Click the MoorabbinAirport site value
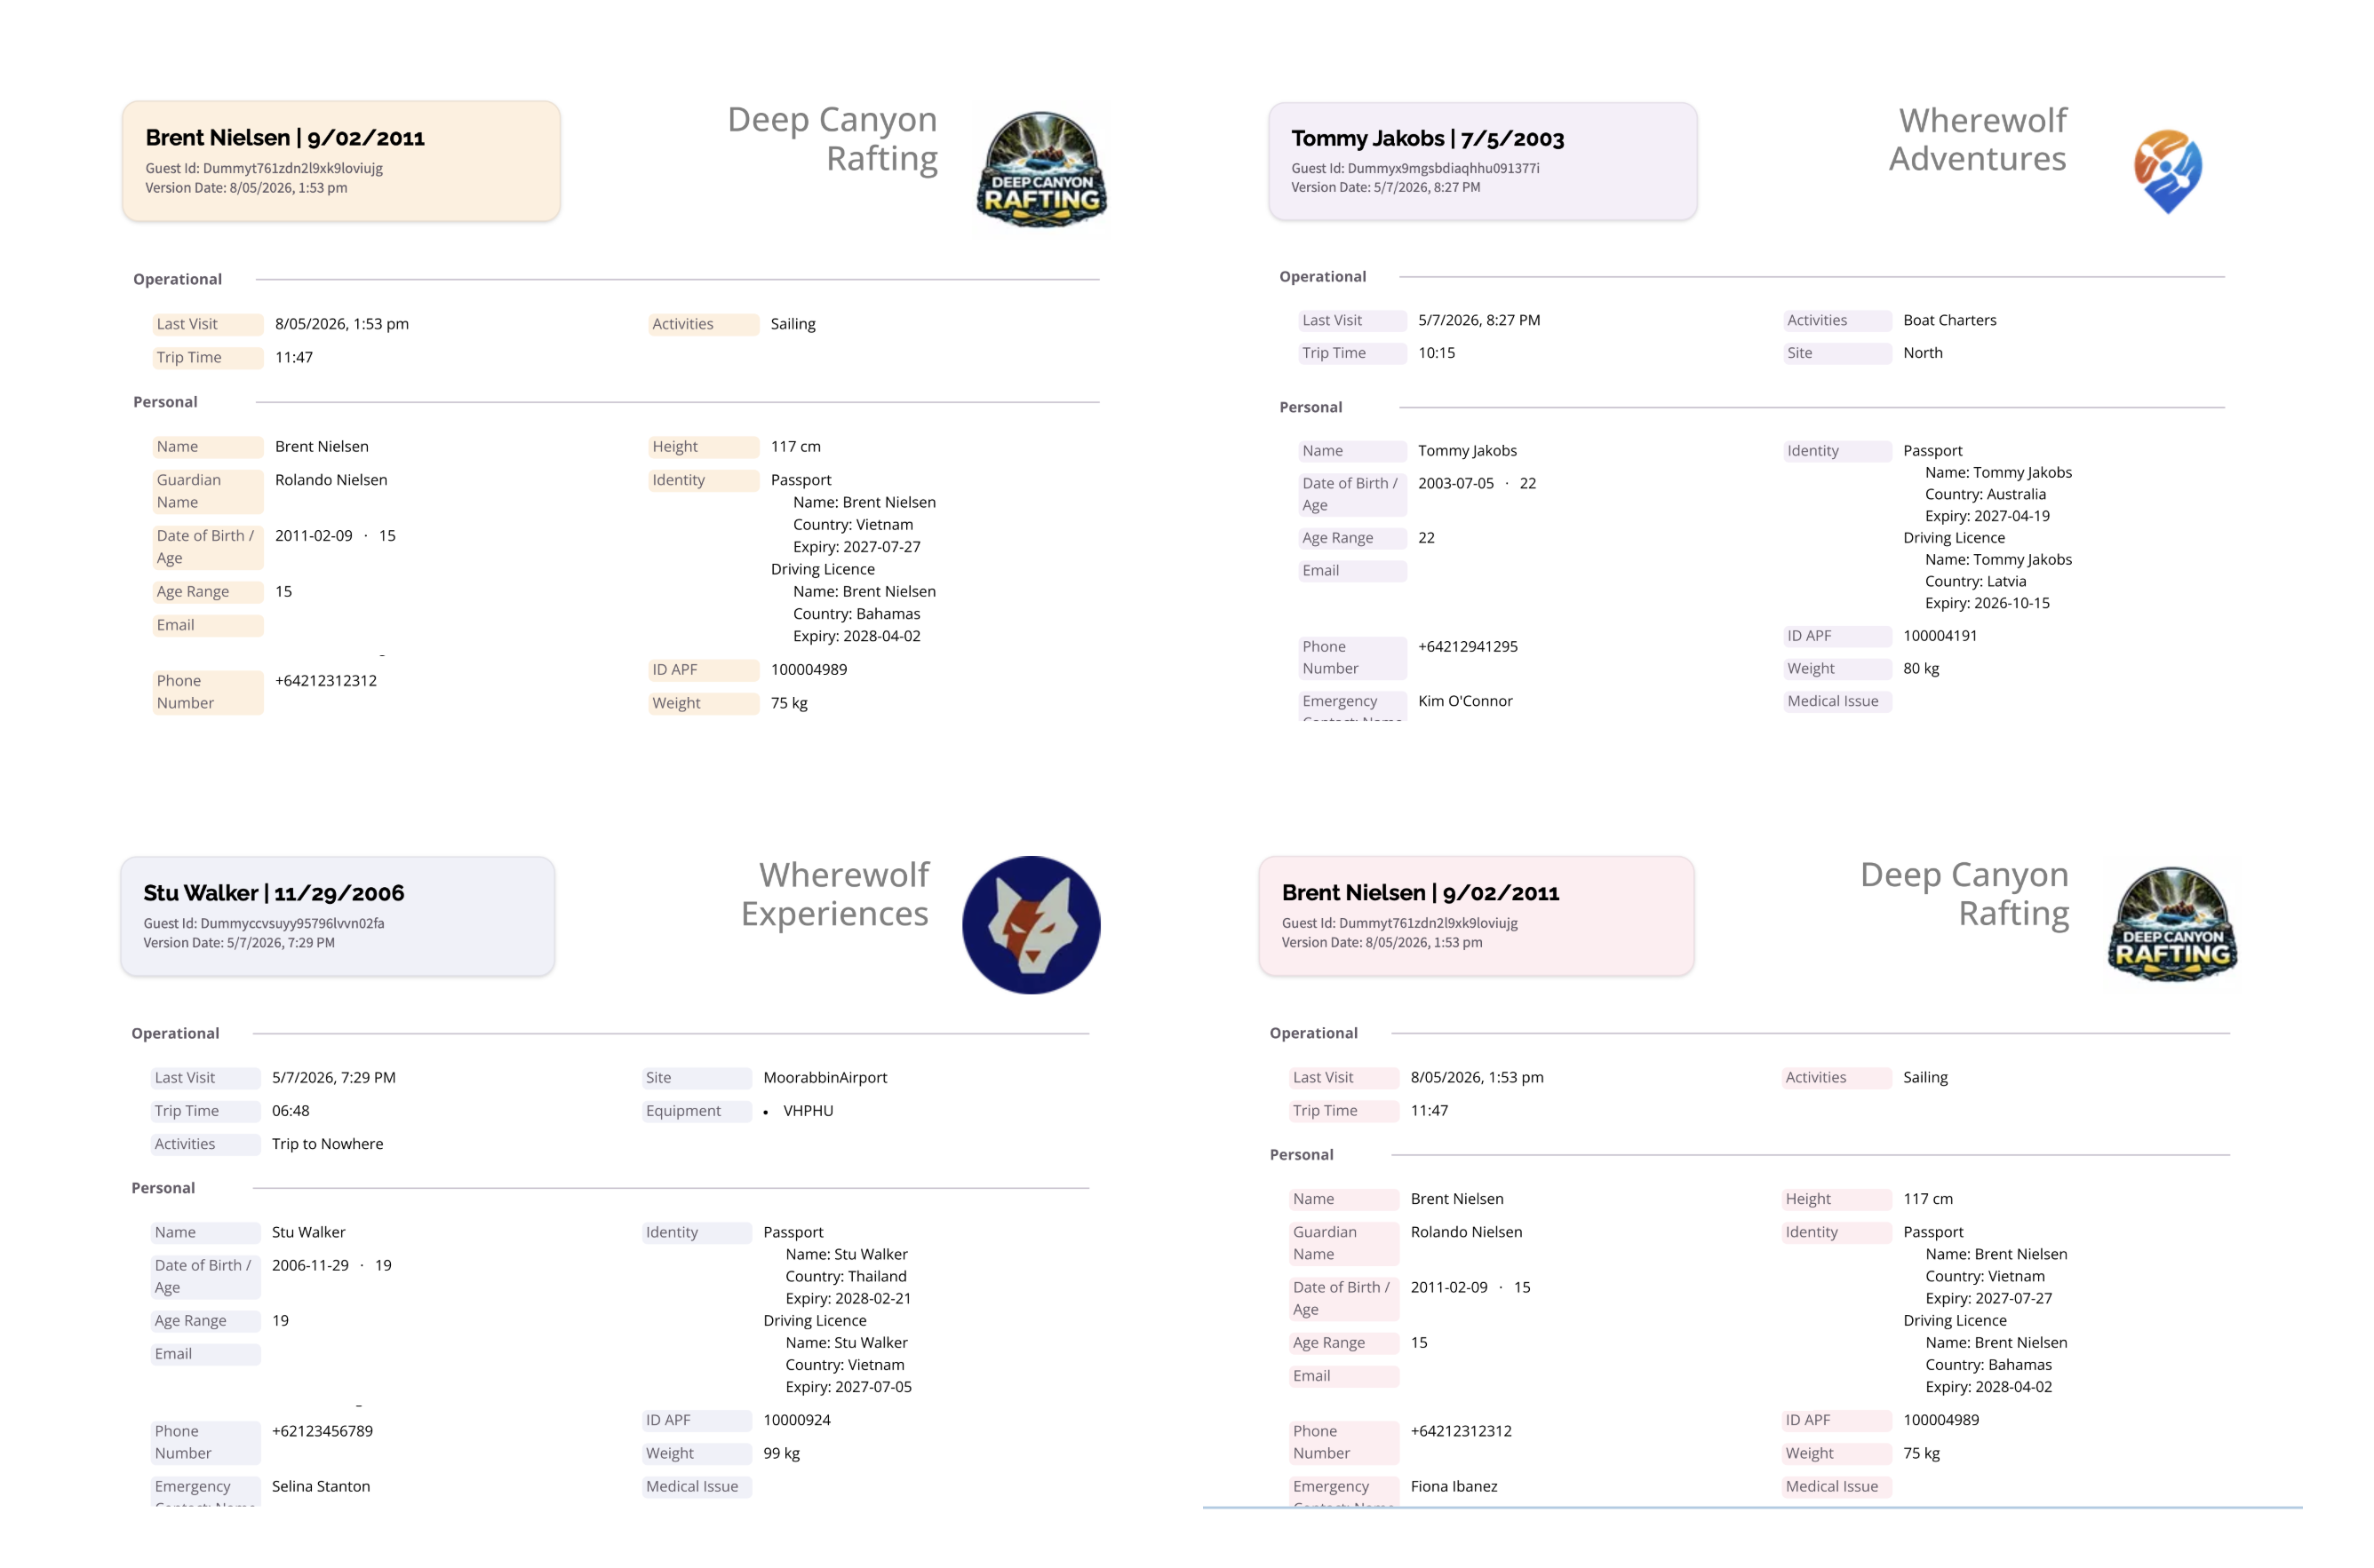 point(825,1077)
